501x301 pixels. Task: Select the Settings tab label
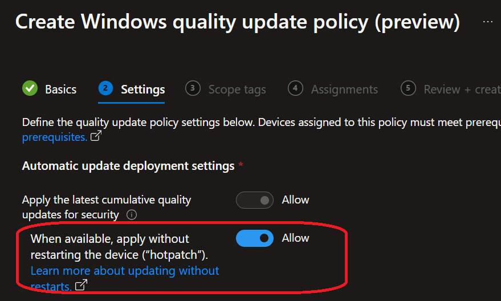coord(142,90)
